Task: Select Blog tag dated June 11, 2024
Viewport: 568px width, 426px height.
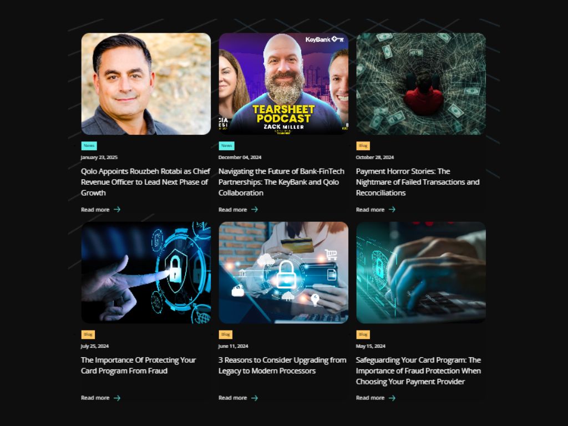Action: point(225,334)
